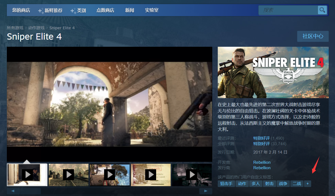Follow the 所有游戏 breadcrumb link

coord(15,28)
